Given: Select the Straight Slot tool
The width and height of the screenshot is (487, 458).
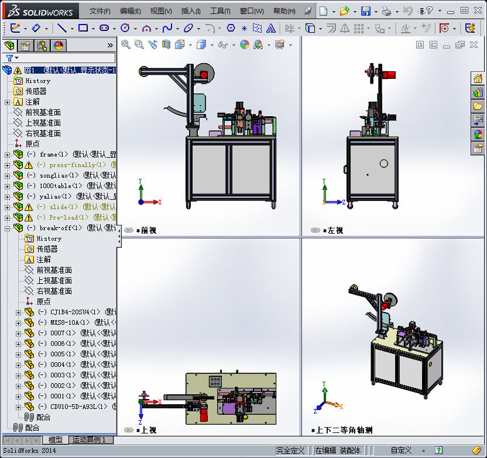Looking at the screenshot, I should 104,28.
